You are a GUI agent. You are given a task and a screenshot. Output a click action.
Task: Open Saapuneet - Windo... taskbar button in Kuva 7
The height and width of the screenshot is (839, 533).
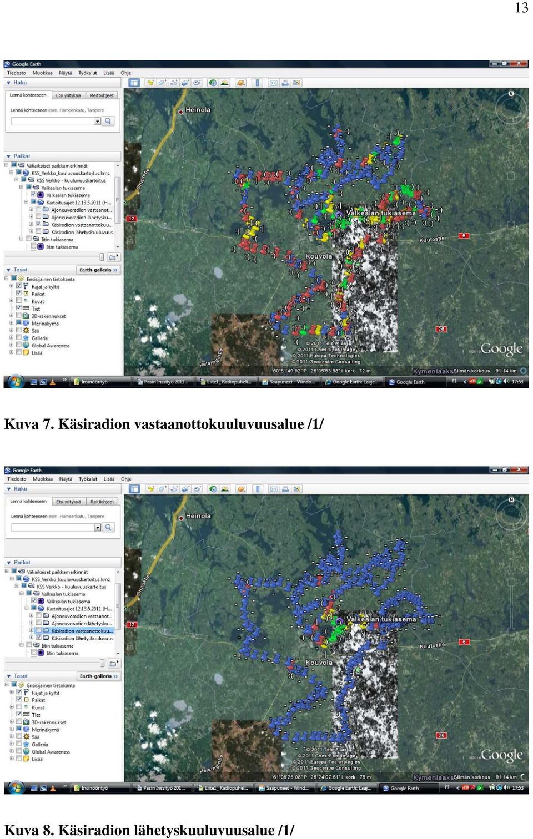pyautogui.click(x=289, y=382)
